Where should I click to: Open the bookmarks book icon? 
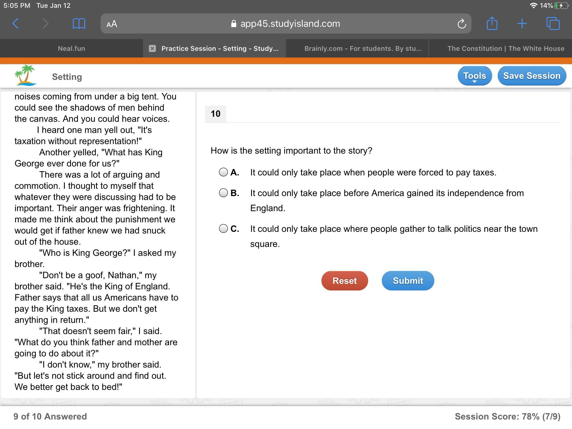click(x=79, y=23)
